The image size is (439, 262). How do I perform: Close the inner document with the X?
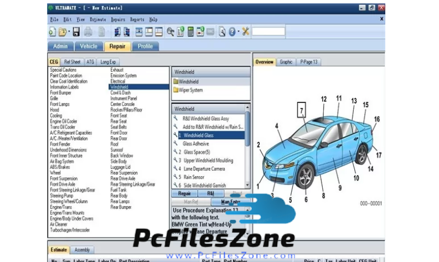[x=381, y=19]
